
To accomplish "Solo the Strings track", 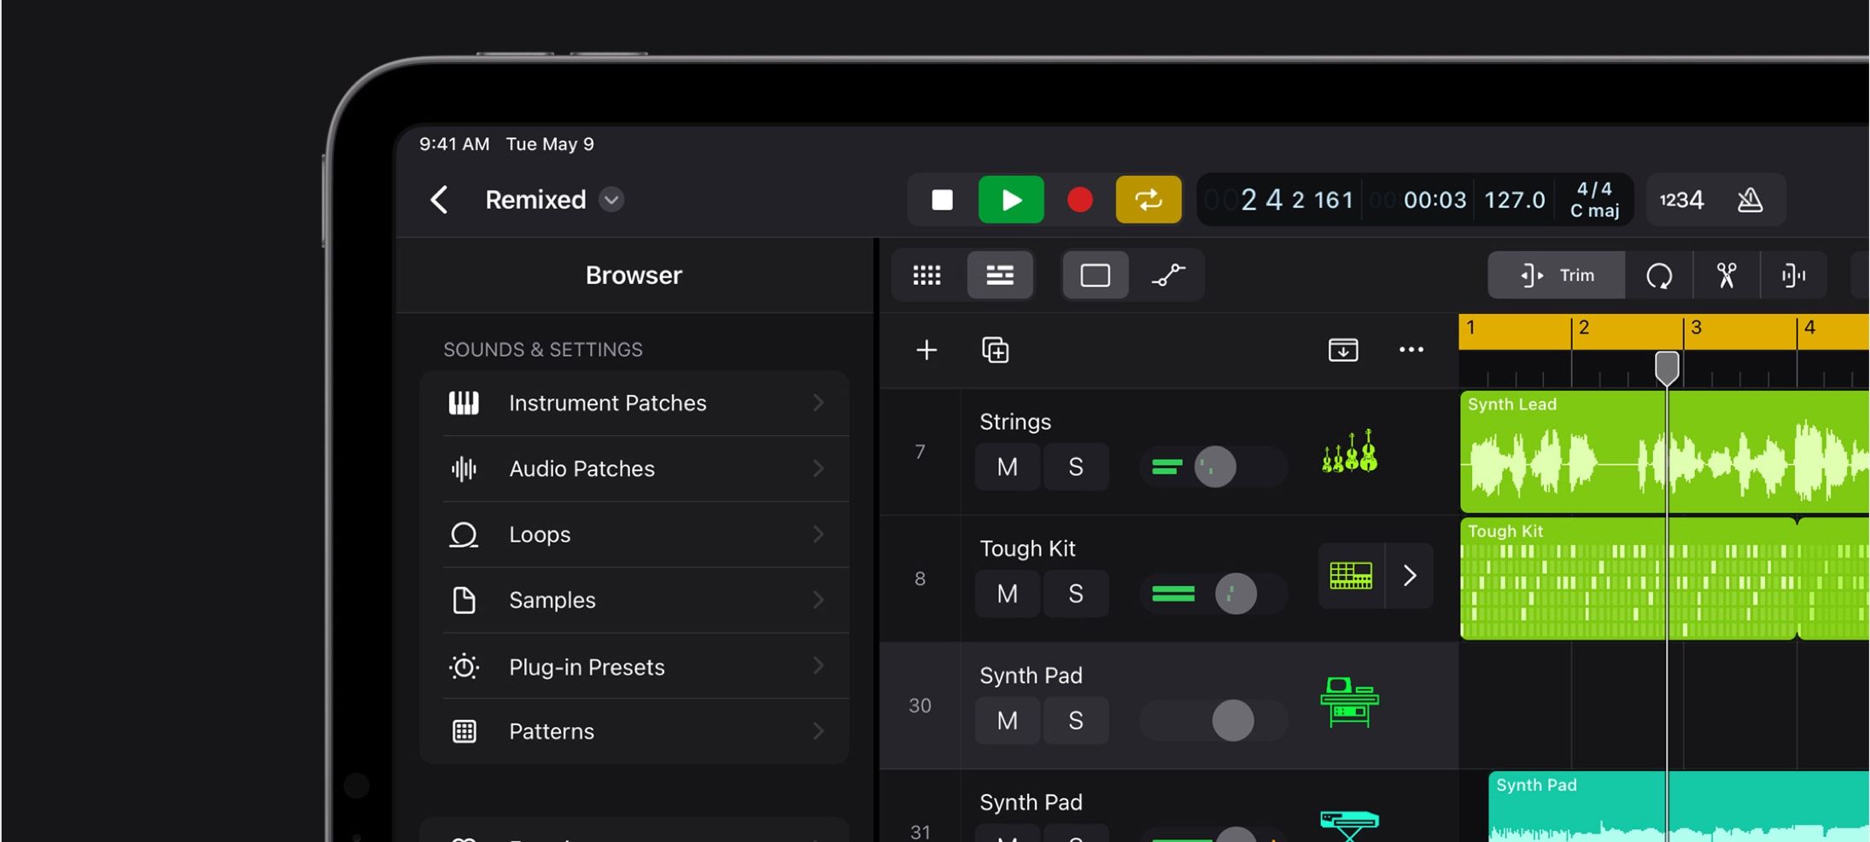I will point(1076,467).
